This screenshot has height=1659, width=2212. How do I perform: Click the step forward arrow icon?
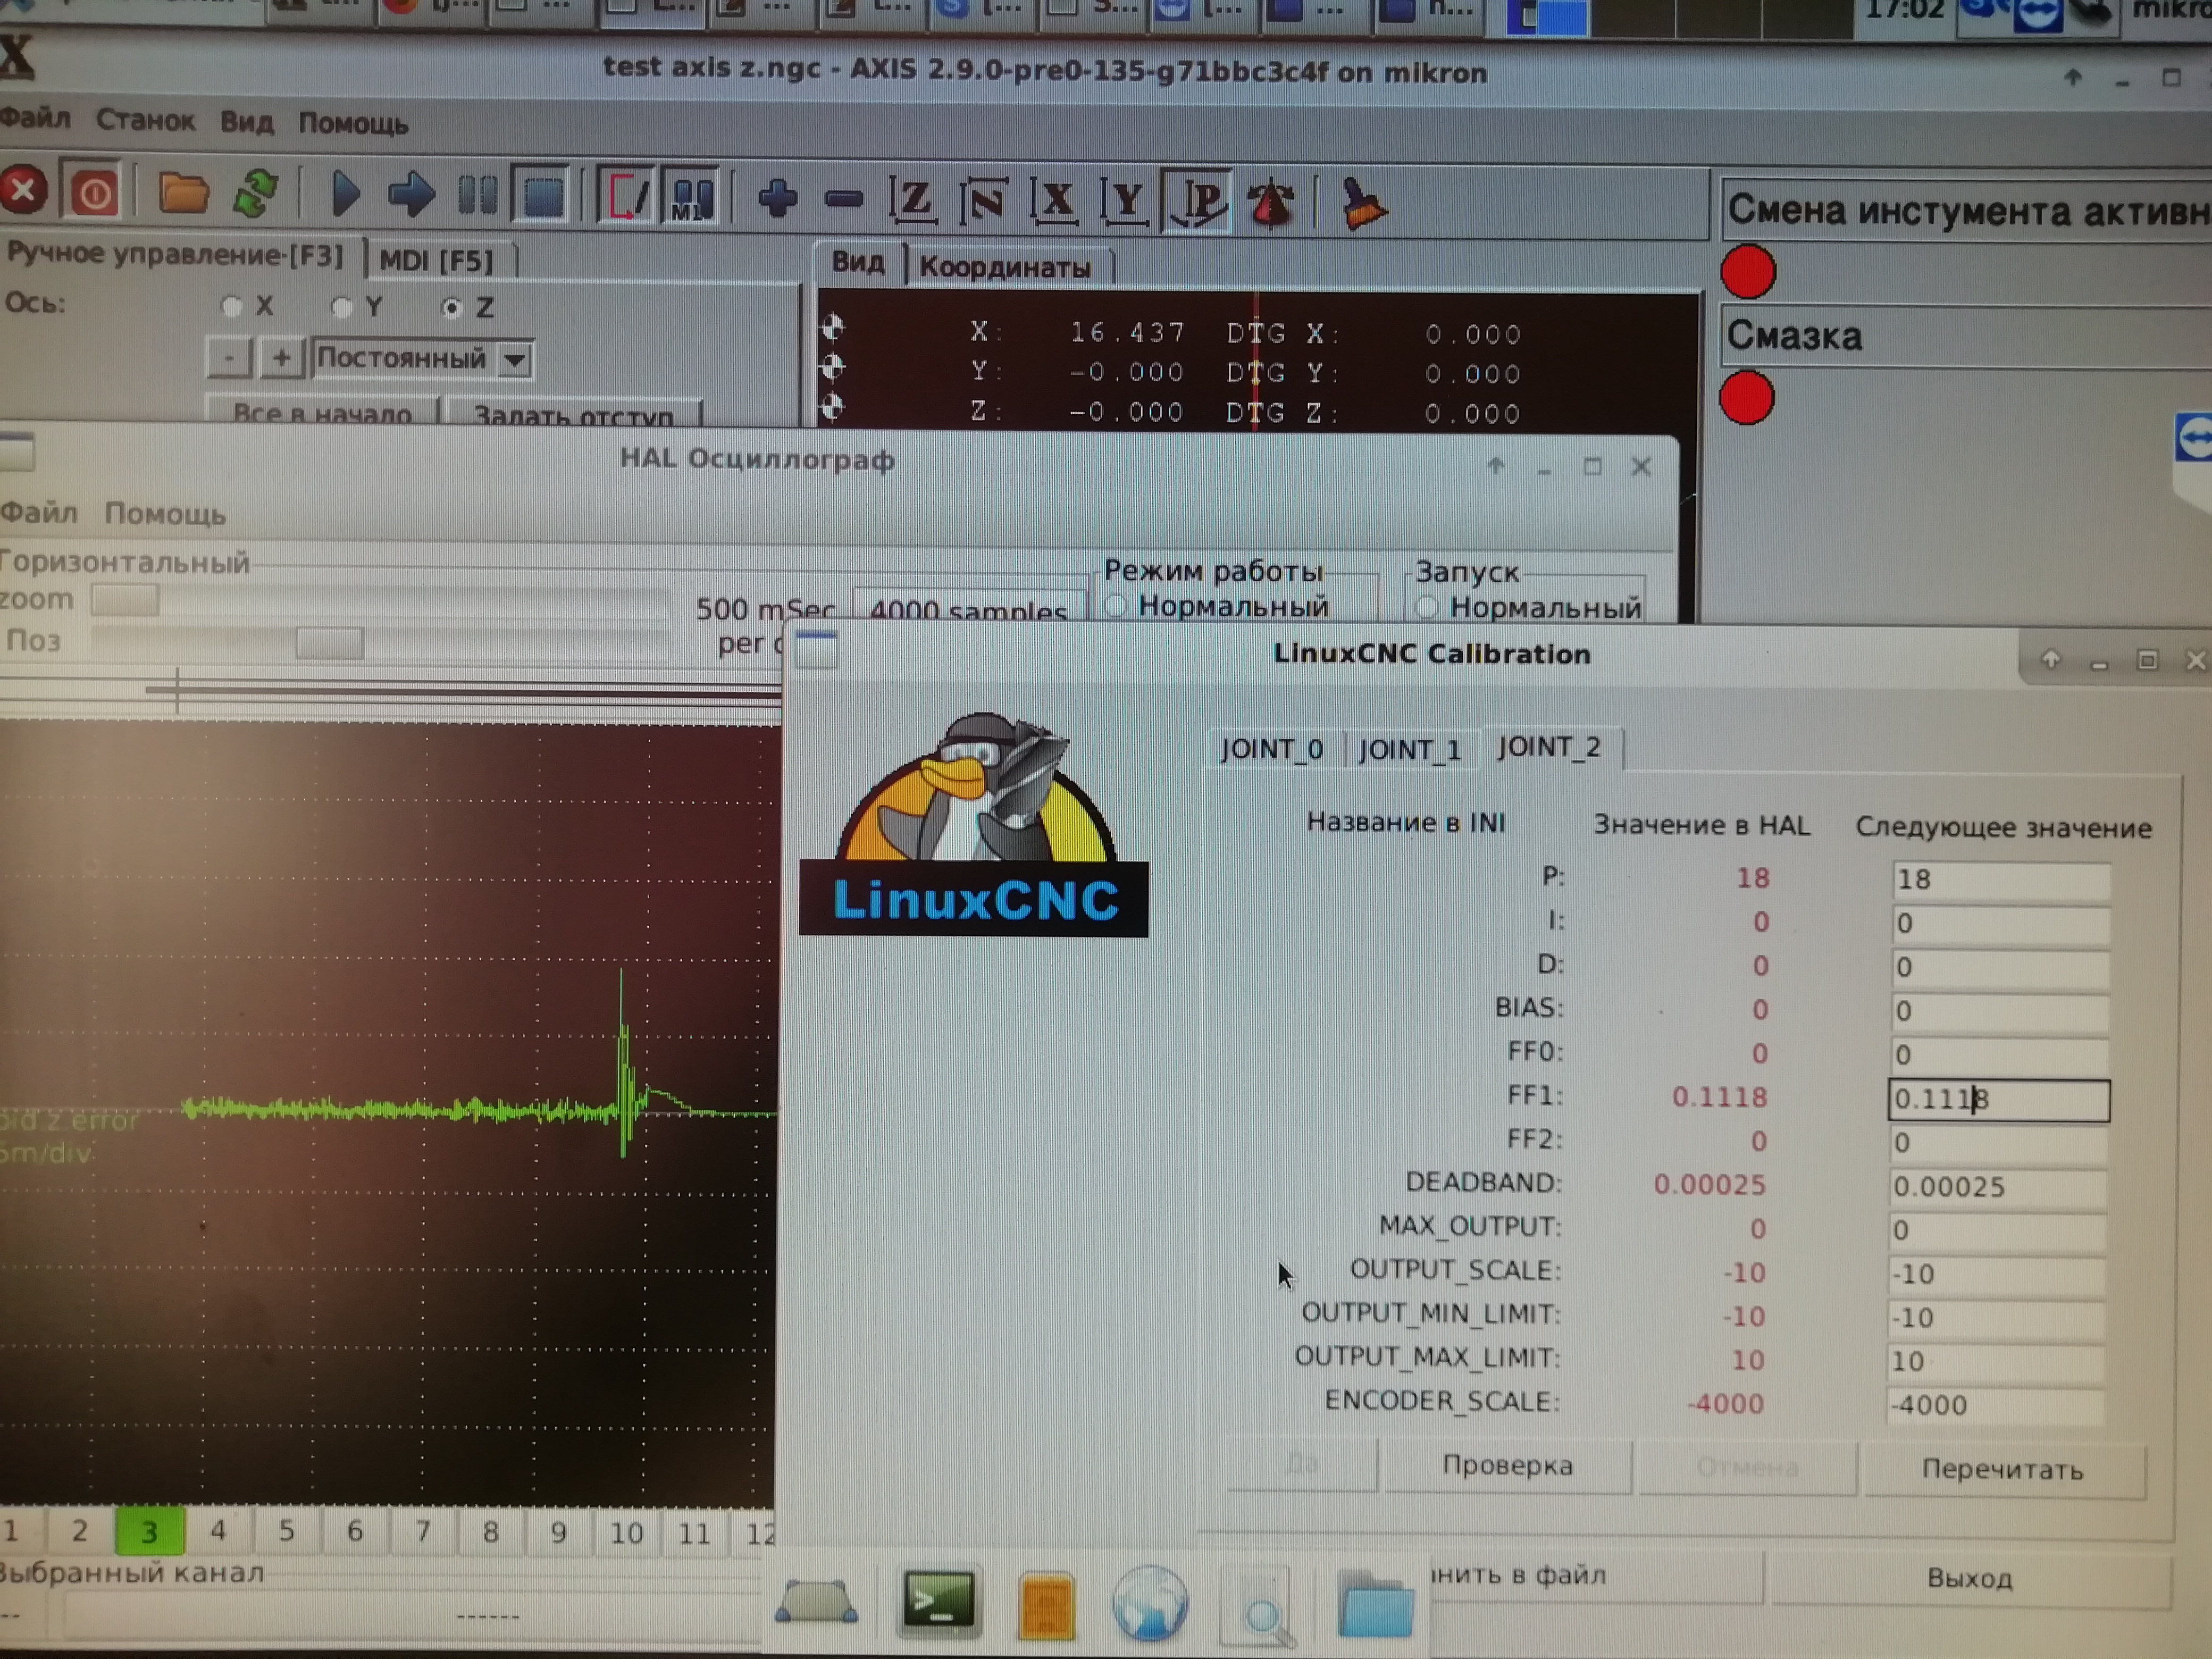pyautogui.click(x=411, y=194)
